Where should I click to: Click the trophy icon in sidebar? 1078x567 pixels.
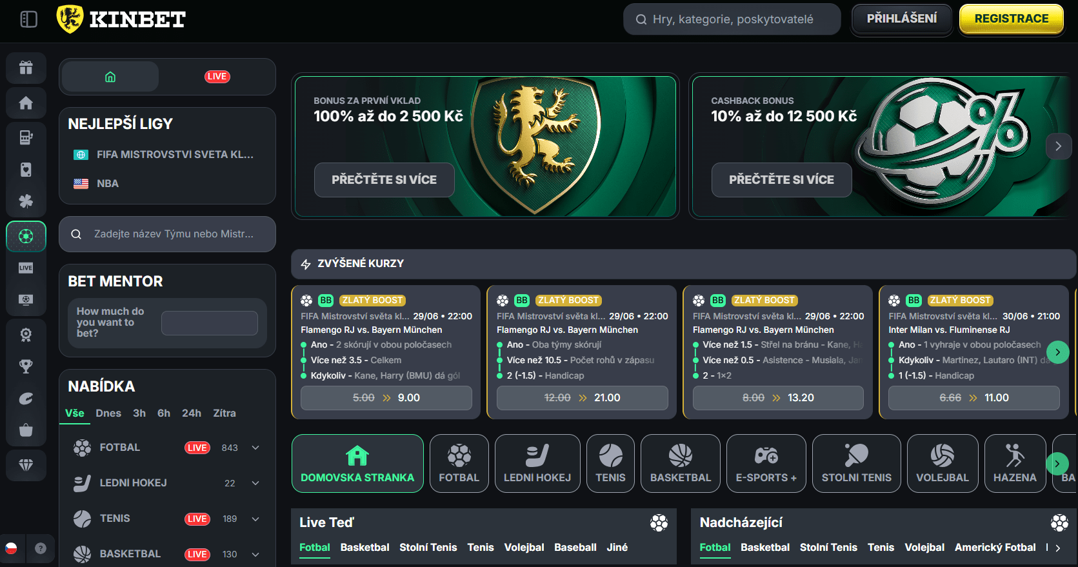point(26,366)
